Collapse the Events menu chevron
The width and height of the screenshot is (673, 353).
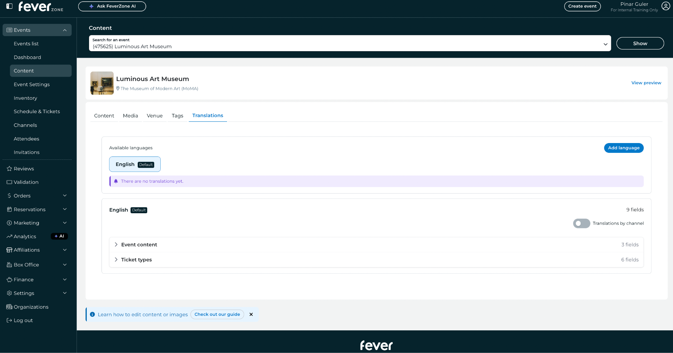click(x=65, y=30)
